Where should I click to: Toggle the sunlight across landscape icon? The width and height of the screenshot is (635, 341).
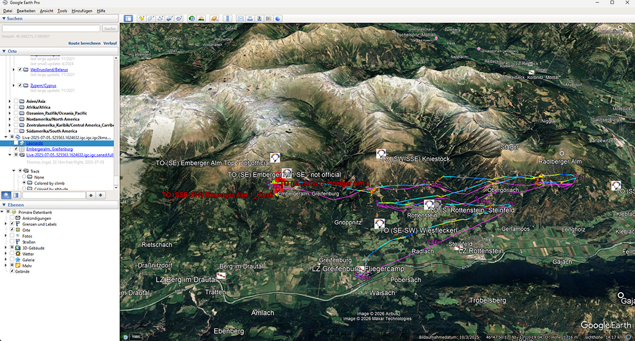click(x=201, y=19)
